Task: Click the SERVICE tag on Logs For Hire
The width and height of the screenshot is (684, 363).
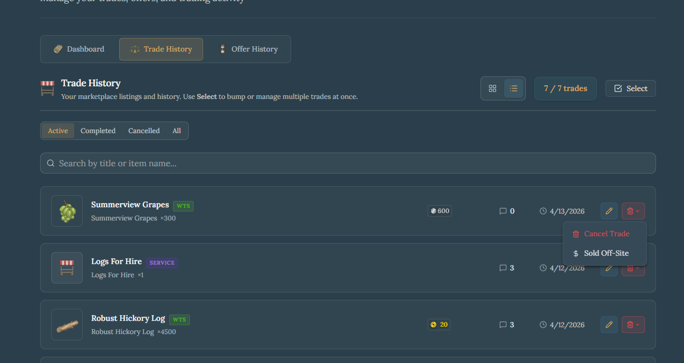Action: point(162,263)
